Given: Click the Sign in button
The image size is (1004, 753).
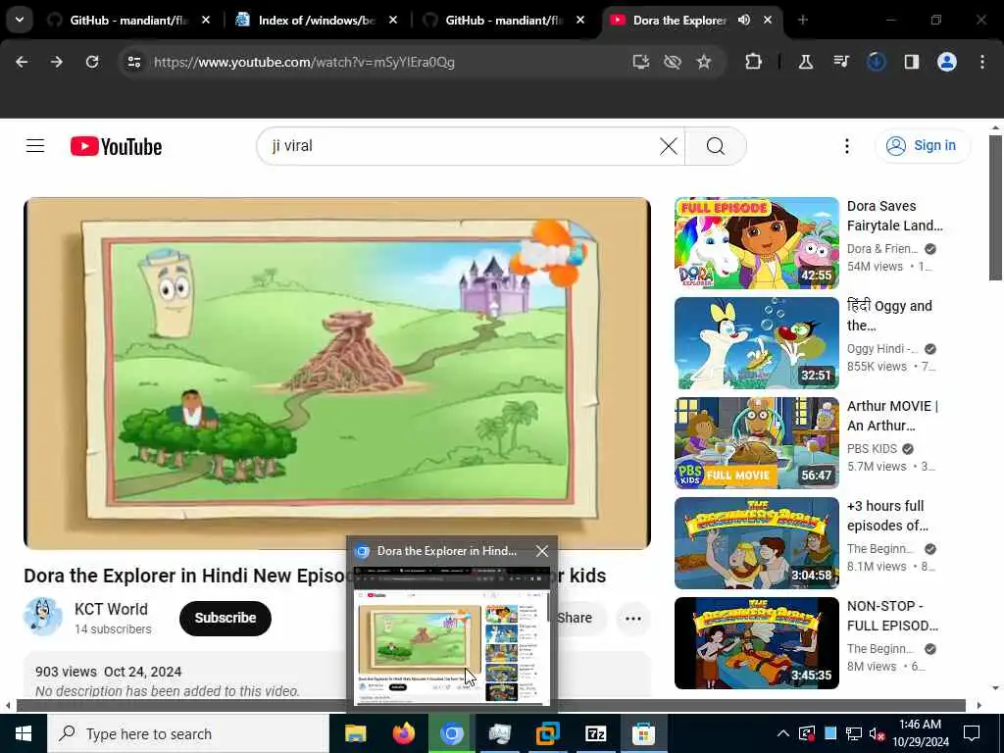Looking at the screenshot, I should 923,145.
